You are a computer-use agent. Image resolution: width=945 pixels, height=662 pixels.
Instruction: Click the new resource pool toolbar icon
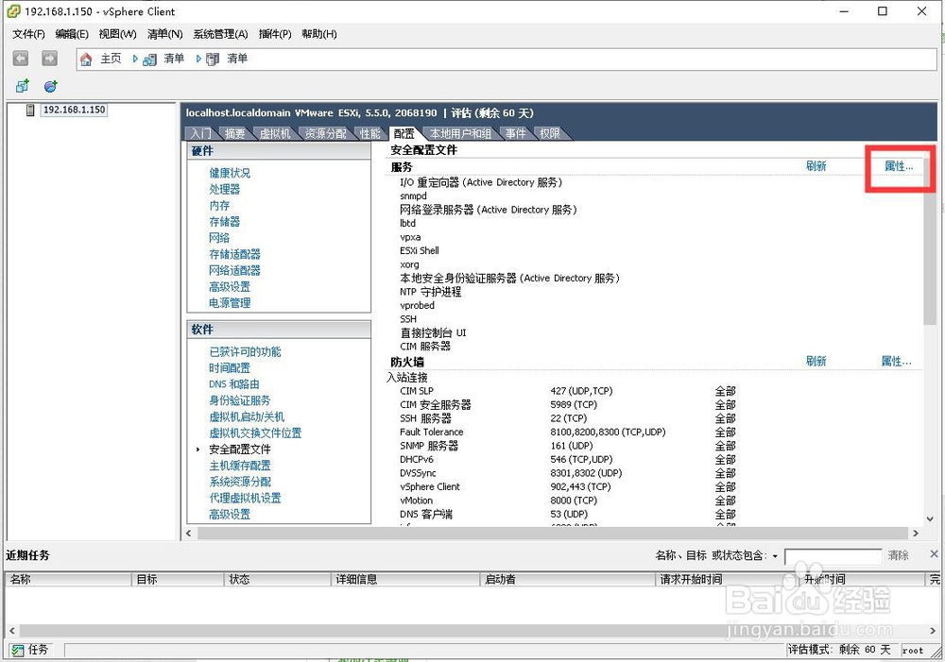pos(51,86)
